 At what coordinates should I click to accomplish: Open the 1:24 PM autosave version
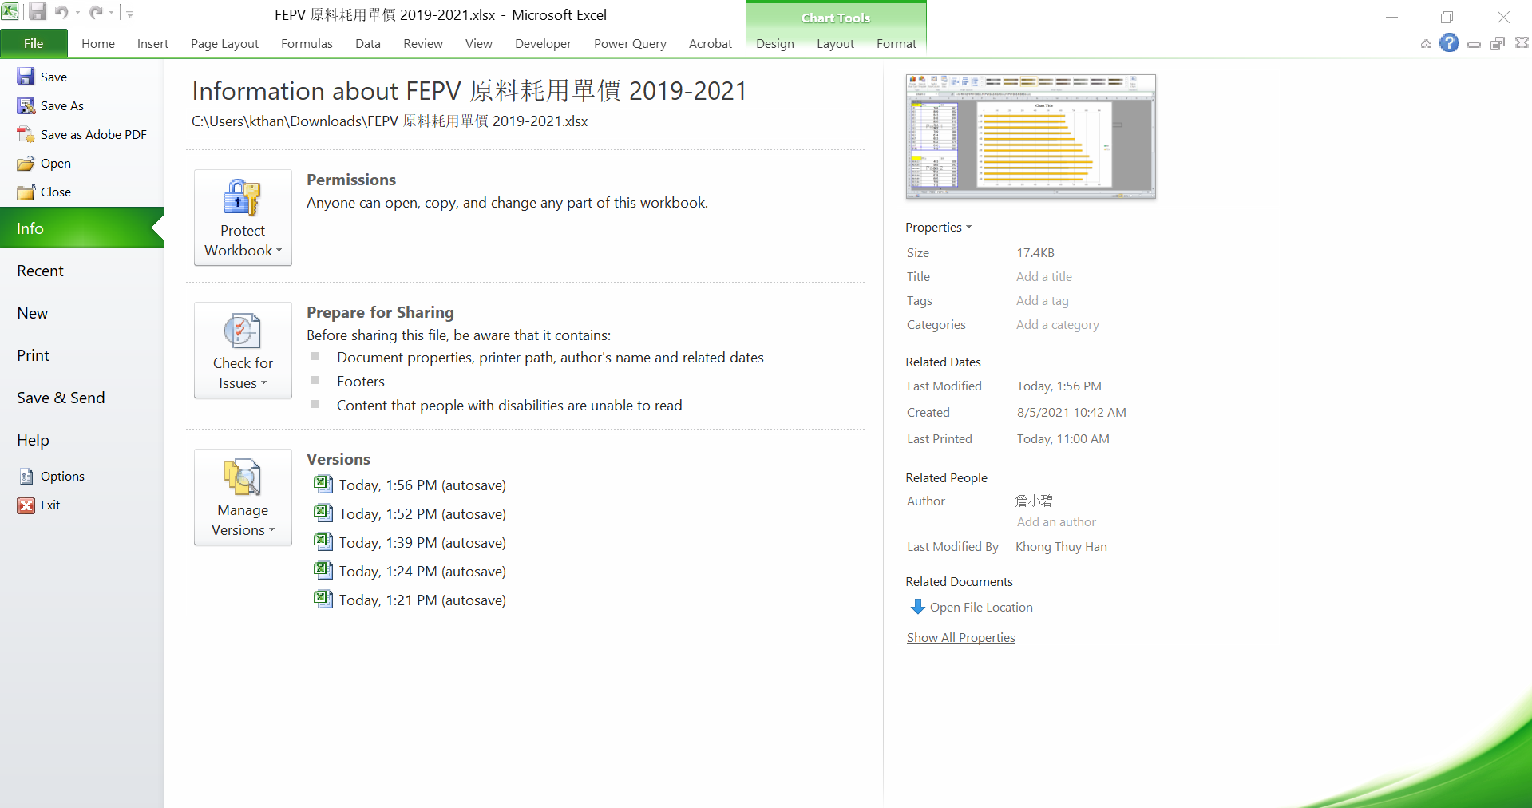[x=410, y=571]
